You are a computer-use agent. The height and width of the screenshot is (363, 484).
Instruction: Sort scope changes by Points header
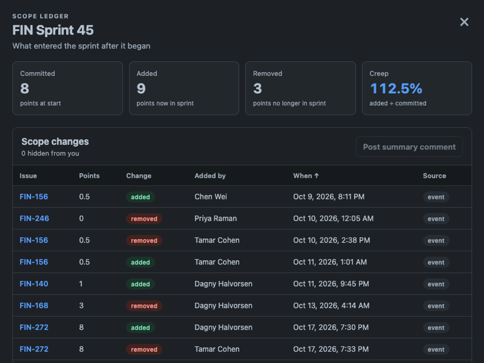[x=89, y=176]
